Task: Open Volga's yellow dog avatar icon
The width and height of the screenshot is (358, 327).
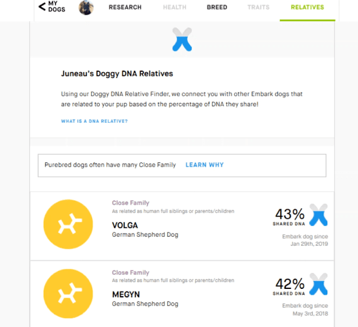Action: click(68, 224)
